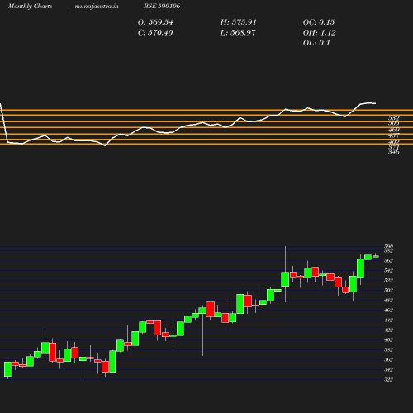Click the green candle whose wick reaches 598
Viewport: 413px width, 413px height.
285,279
